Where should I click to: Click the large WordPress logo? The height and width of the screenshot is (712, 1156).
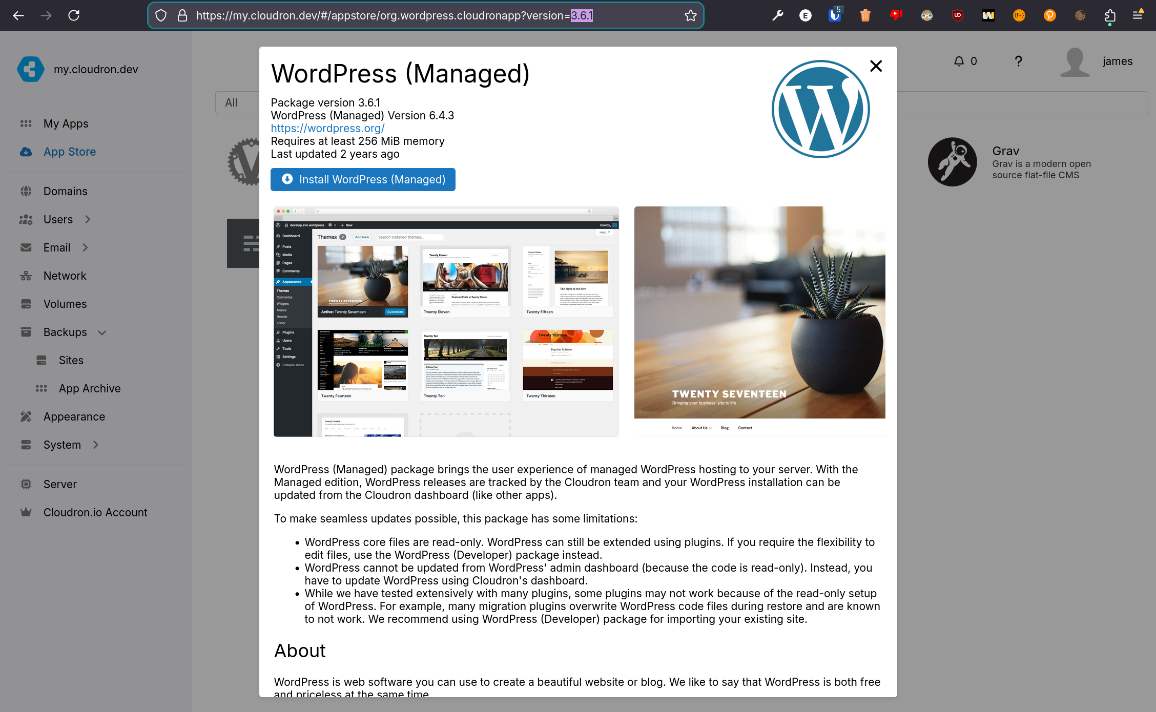tap(820, 109)
